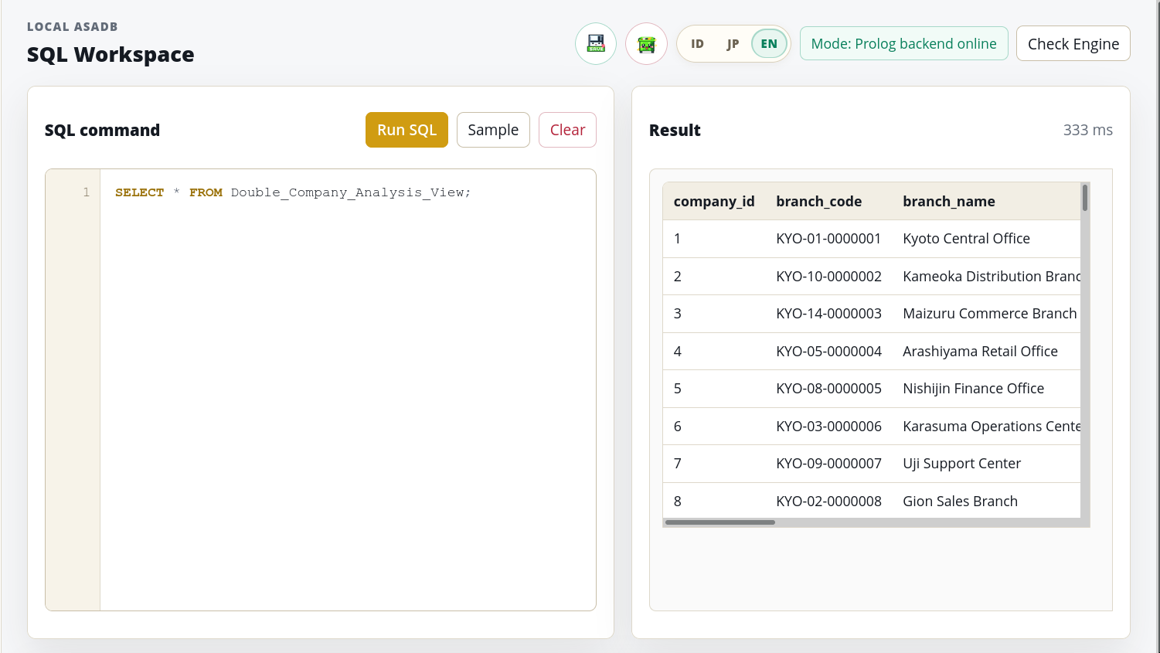Click Nishijin Finance Office cell
1160x653 pixels.
click(x=986, y=389)
